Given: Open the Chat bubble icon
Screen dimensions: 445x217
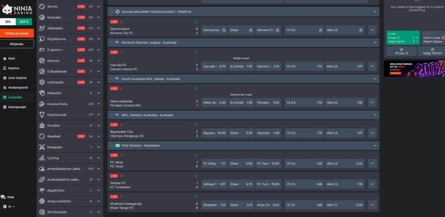Looking at the screenshot, I should coord(3,197).
